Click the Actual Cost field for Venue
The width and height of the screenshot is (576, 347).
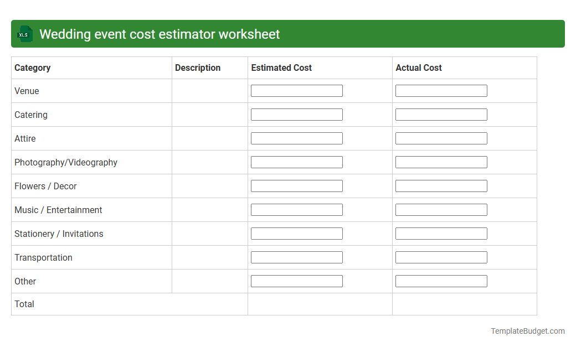[441, 90]
